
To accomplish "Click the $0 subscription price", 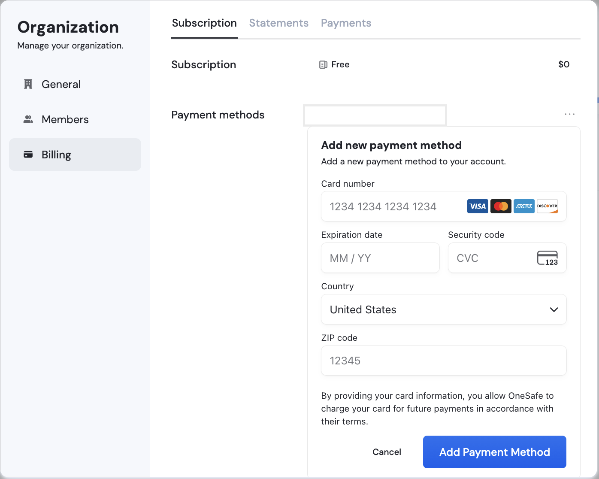I will 564,64.
